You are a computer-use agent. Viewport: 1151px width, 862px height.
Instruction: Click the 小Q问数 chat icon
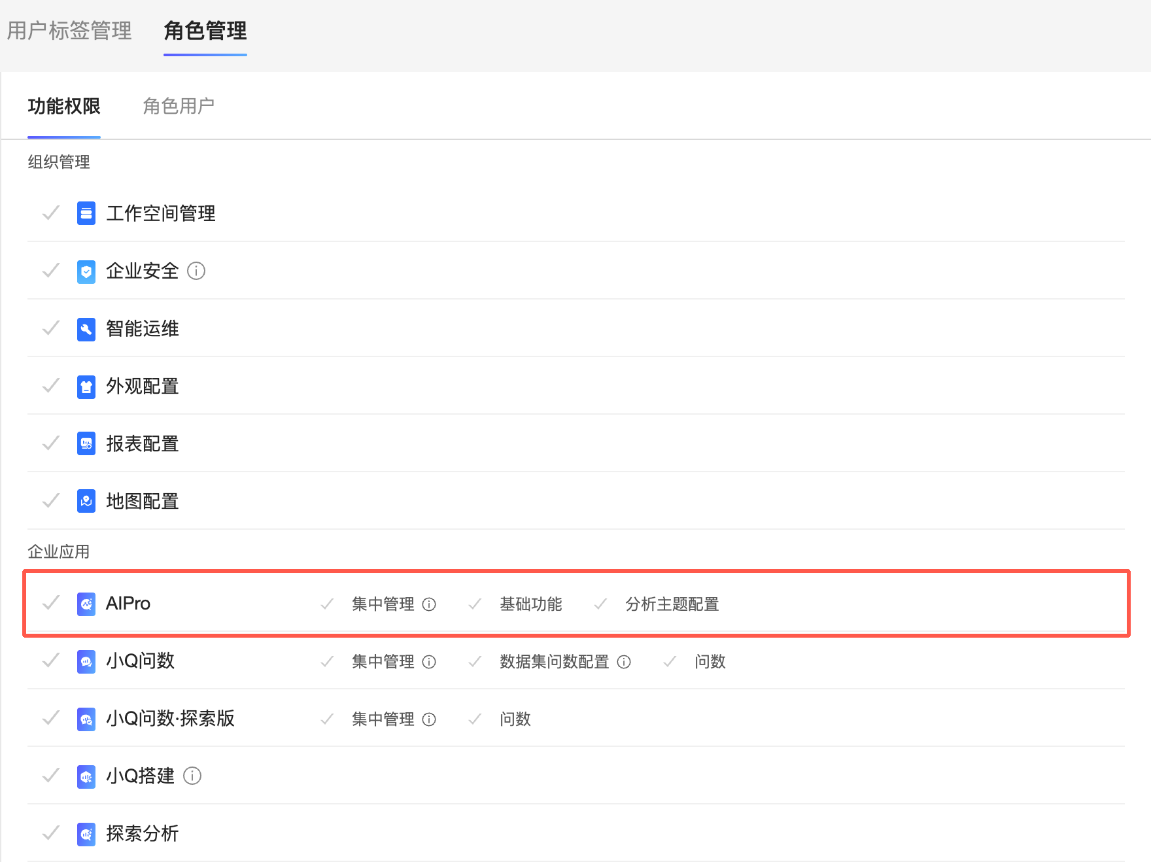(x=86, y=661)
